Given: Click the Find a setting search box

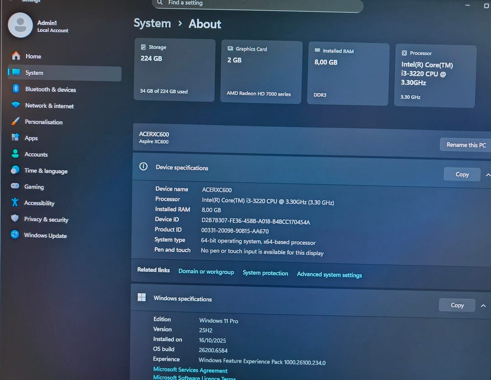Looking at the screenshot, I should click(258, 4).
